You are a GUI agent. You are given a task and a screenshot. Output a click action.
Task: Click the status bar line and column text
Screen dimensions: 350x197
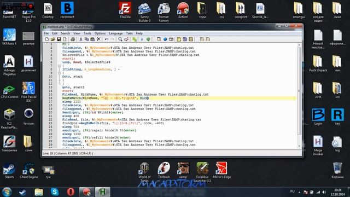tap(68, 153)
